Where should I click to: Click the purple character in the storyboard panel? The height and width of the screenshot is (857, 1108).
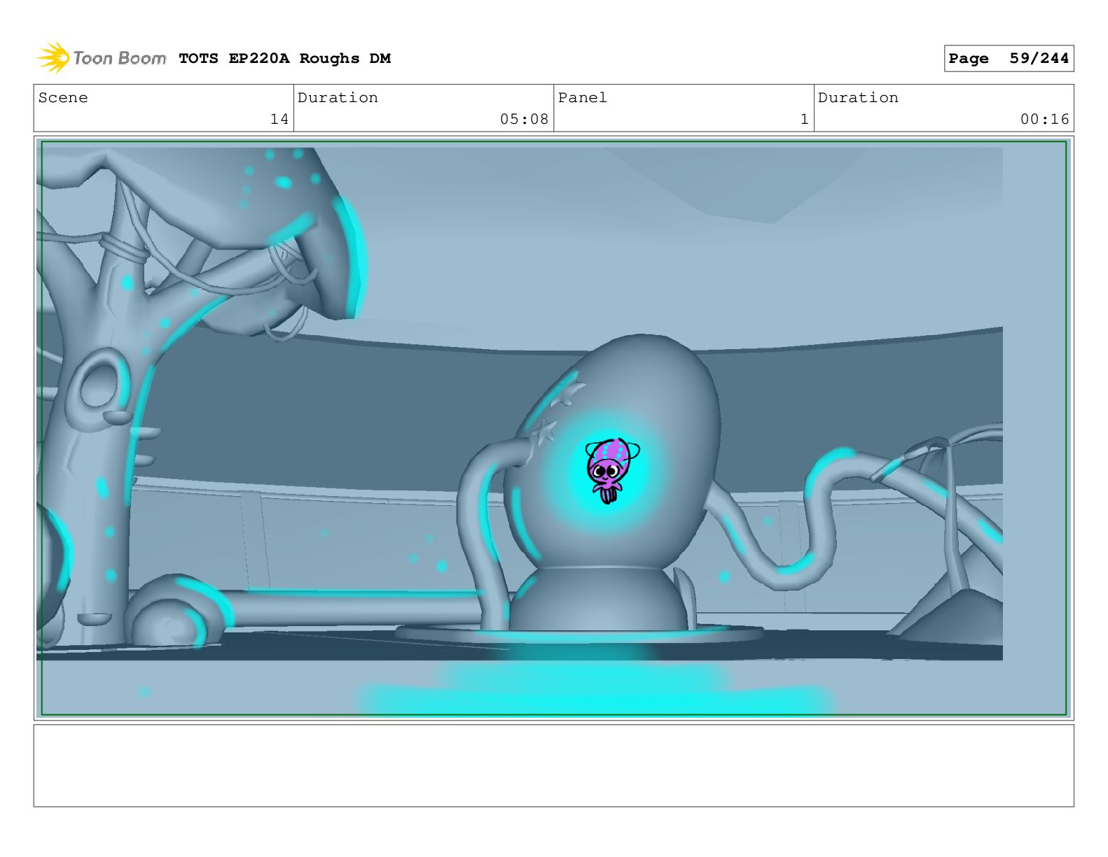pyautogui.click(x=611, y=469)
